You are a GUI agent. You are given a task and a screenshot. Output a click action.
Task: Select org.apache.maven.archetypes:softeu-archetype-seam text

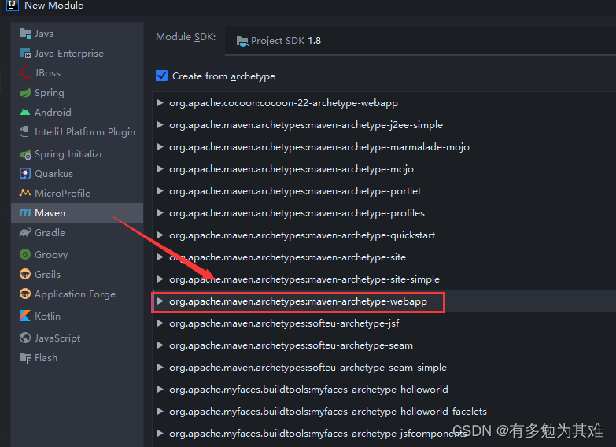click(291, 345)
